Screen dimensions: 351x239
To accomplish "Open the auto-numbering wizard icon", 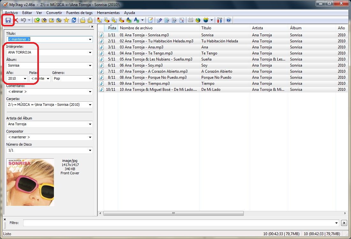I will pos(182,20).
